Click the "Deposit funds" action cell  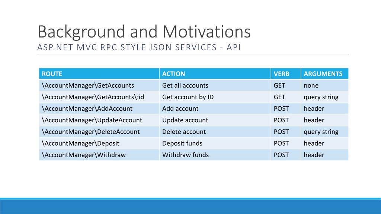(x=215, y=143)
